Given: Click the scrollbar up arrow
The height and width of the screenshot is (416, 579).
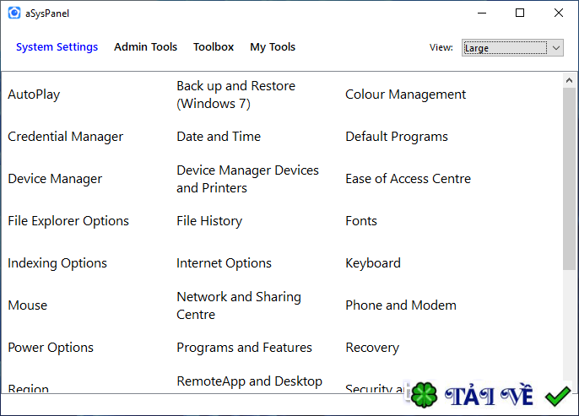Looking at the screenshot, I should click(571, 79).
